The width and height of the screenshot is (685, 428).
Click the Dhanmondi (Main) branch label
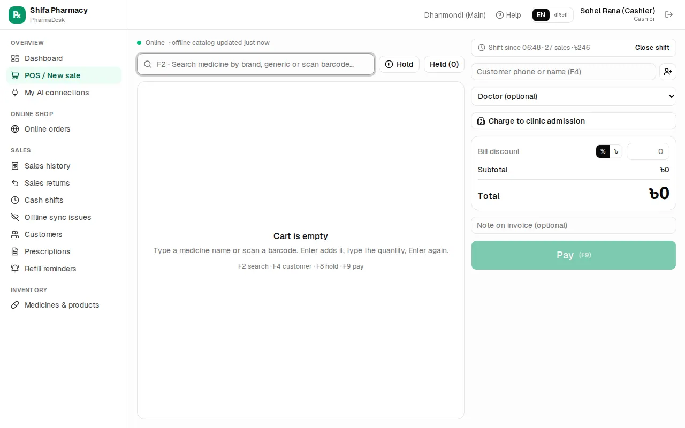[x=455, y=15]
